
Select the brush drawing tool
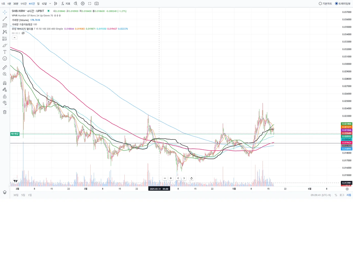point(5,45)
